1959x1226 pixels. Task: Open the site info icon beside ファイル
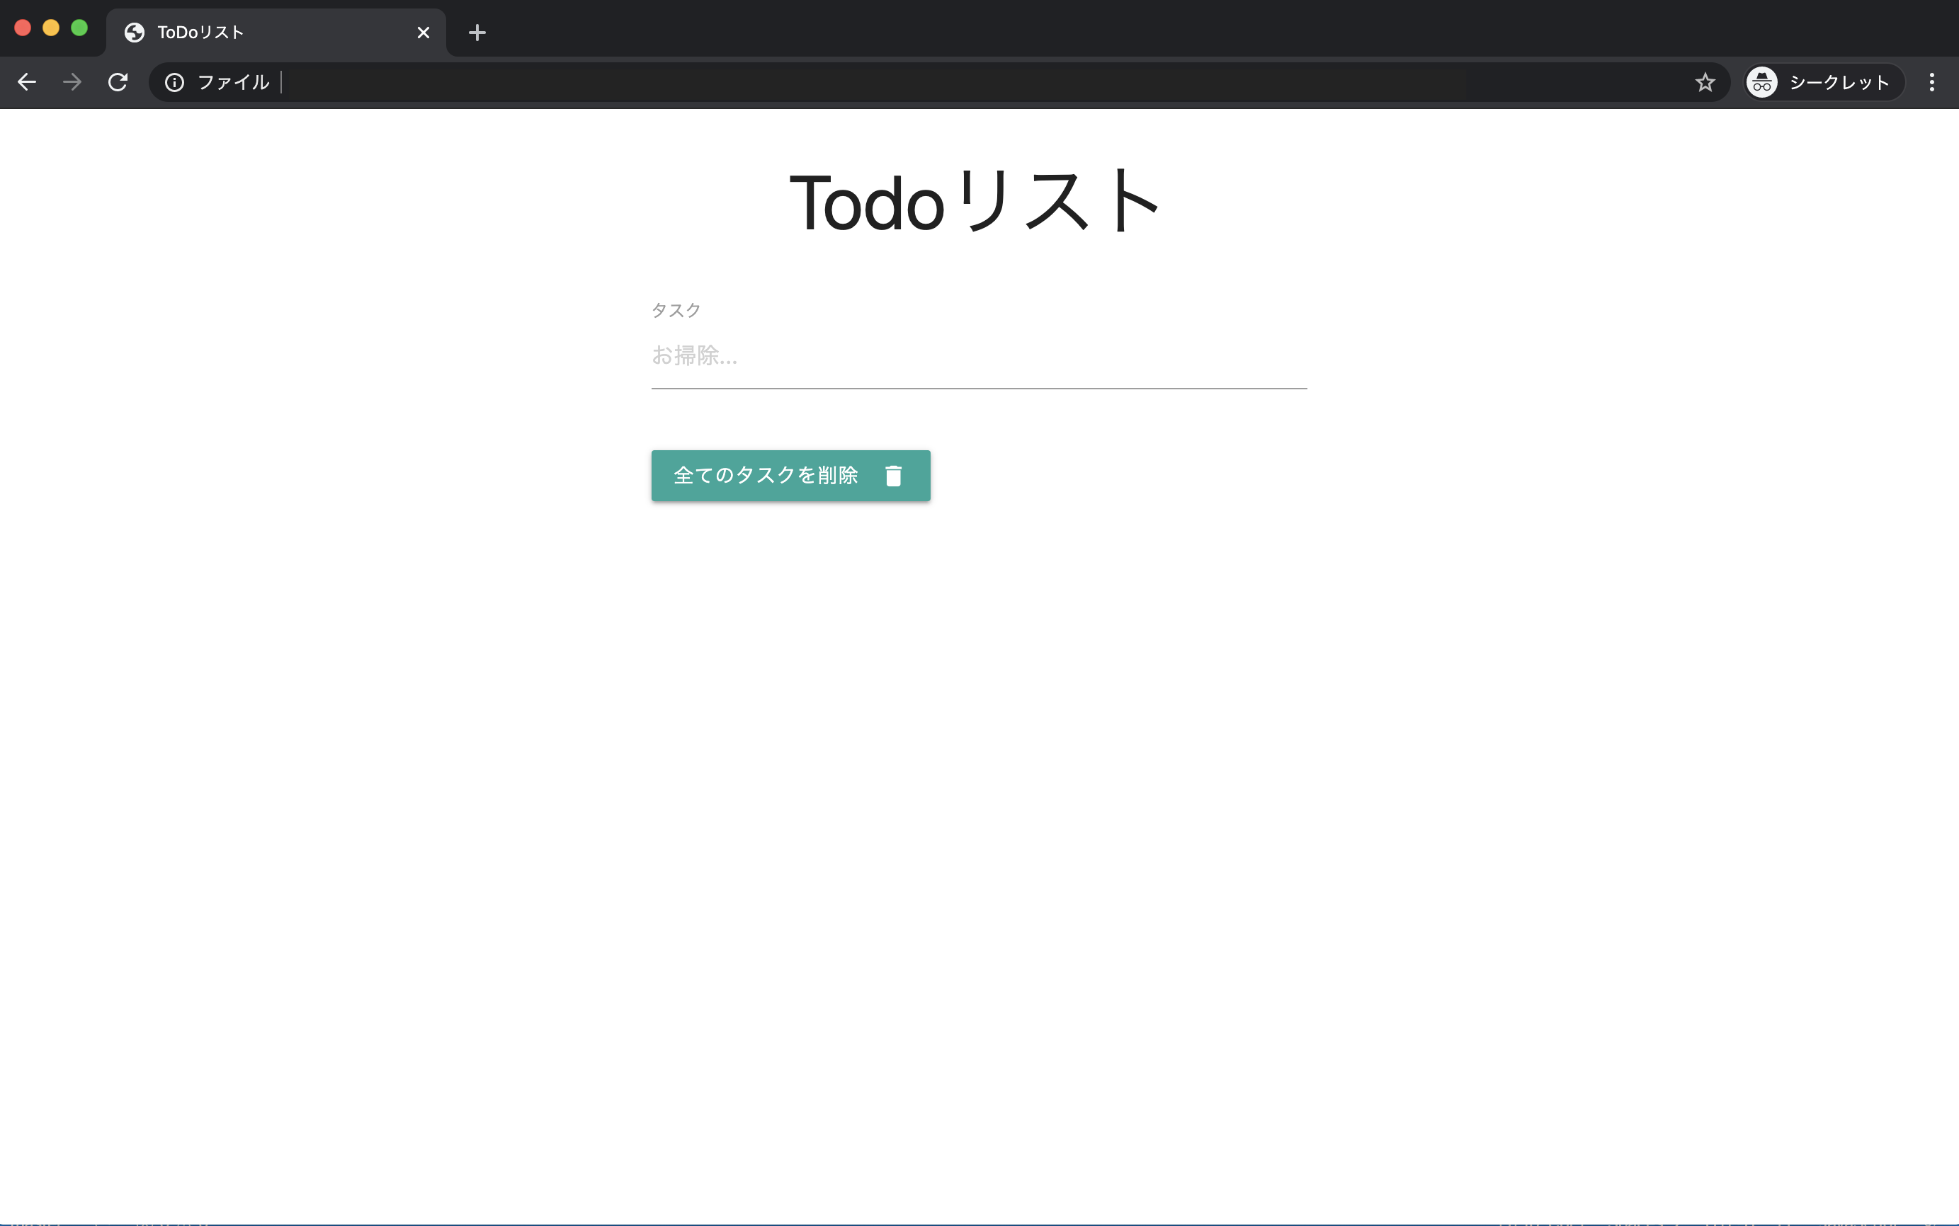pos(174,82)
